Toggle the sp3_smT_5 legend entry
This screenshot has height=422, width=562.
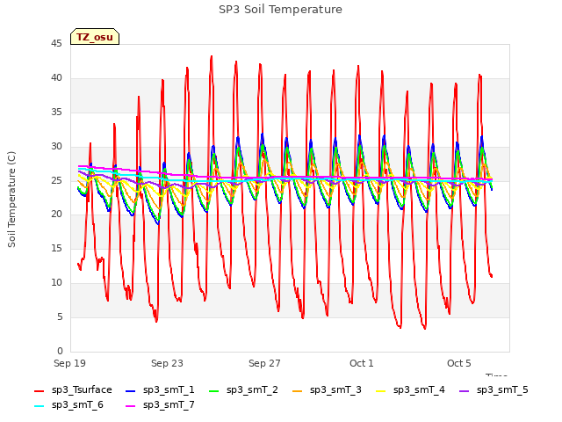494,390
